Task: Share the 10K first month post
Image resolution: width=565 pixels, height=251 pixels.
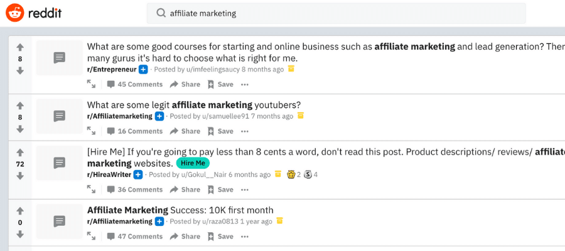Action: point(185,236)
